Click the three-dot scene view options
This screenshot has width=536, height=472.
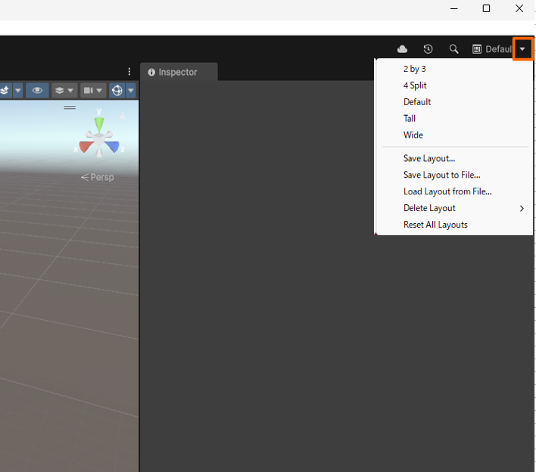pos(129,72)
